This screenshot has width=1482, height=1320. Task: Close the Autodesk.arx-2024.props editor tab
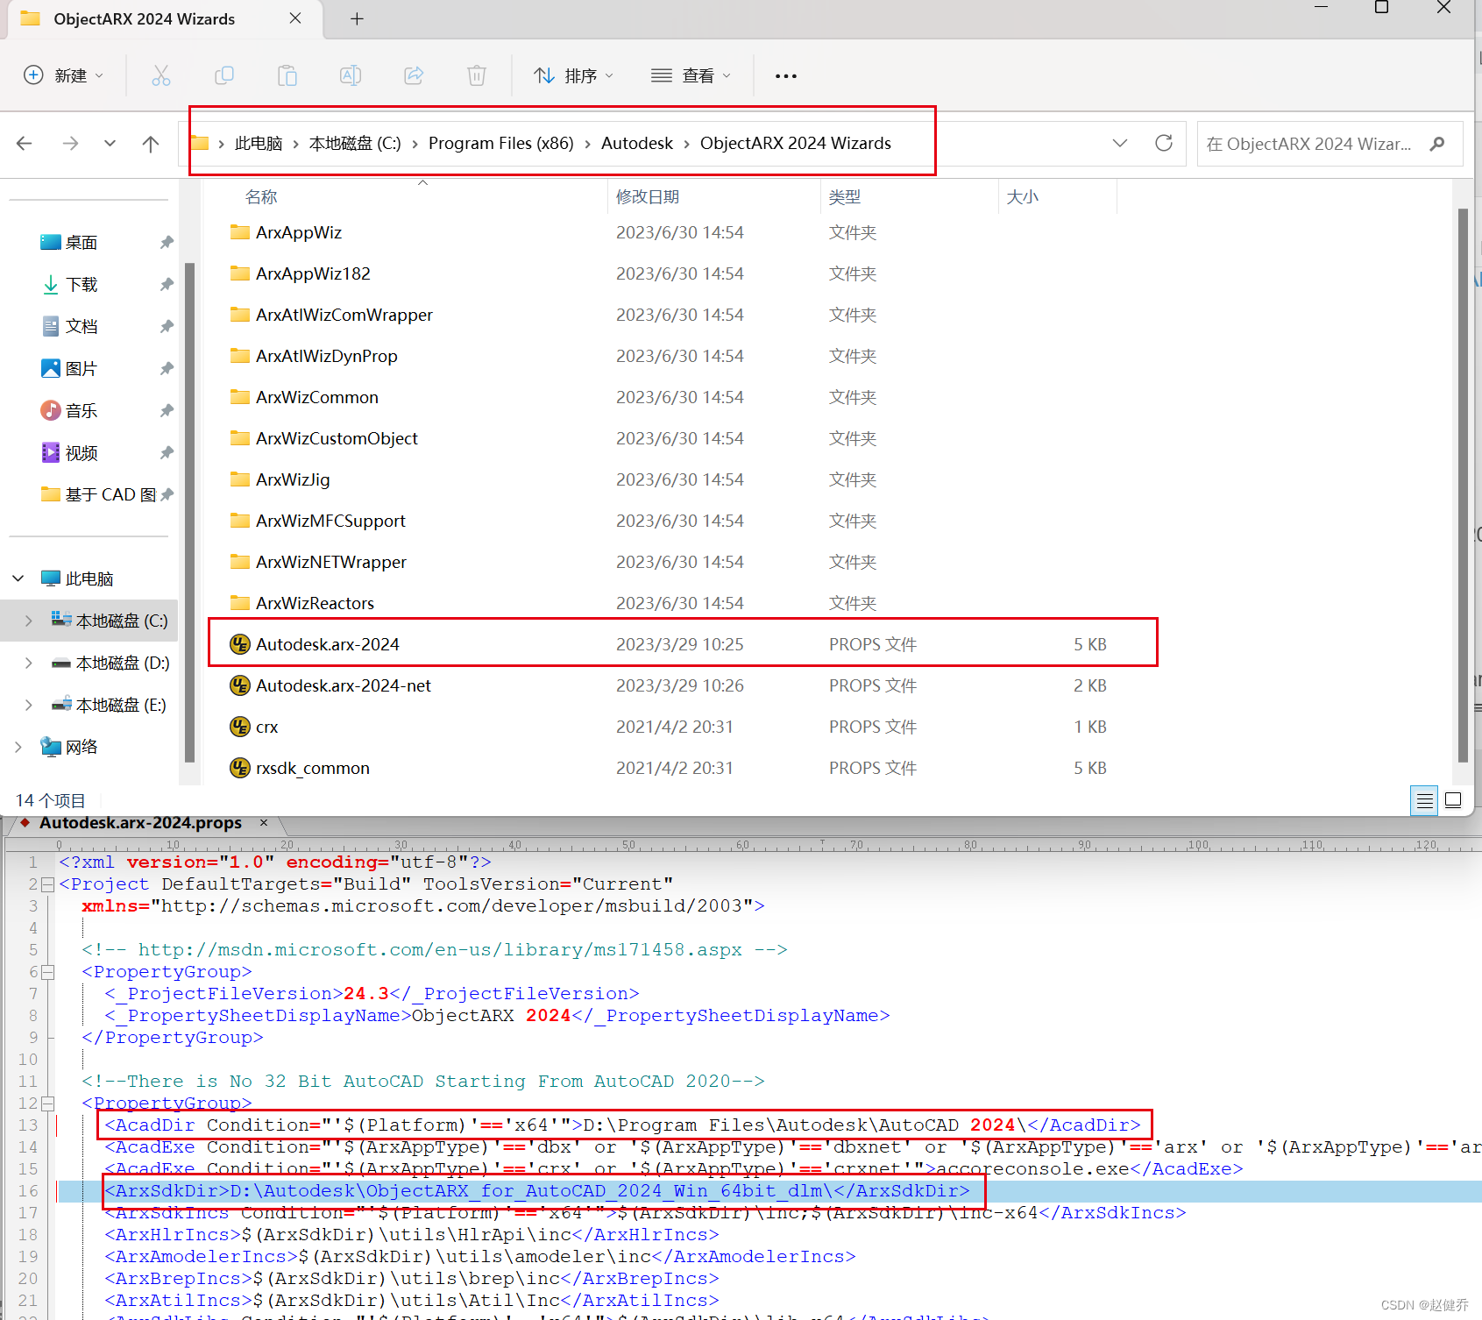[x=263, y=823]
